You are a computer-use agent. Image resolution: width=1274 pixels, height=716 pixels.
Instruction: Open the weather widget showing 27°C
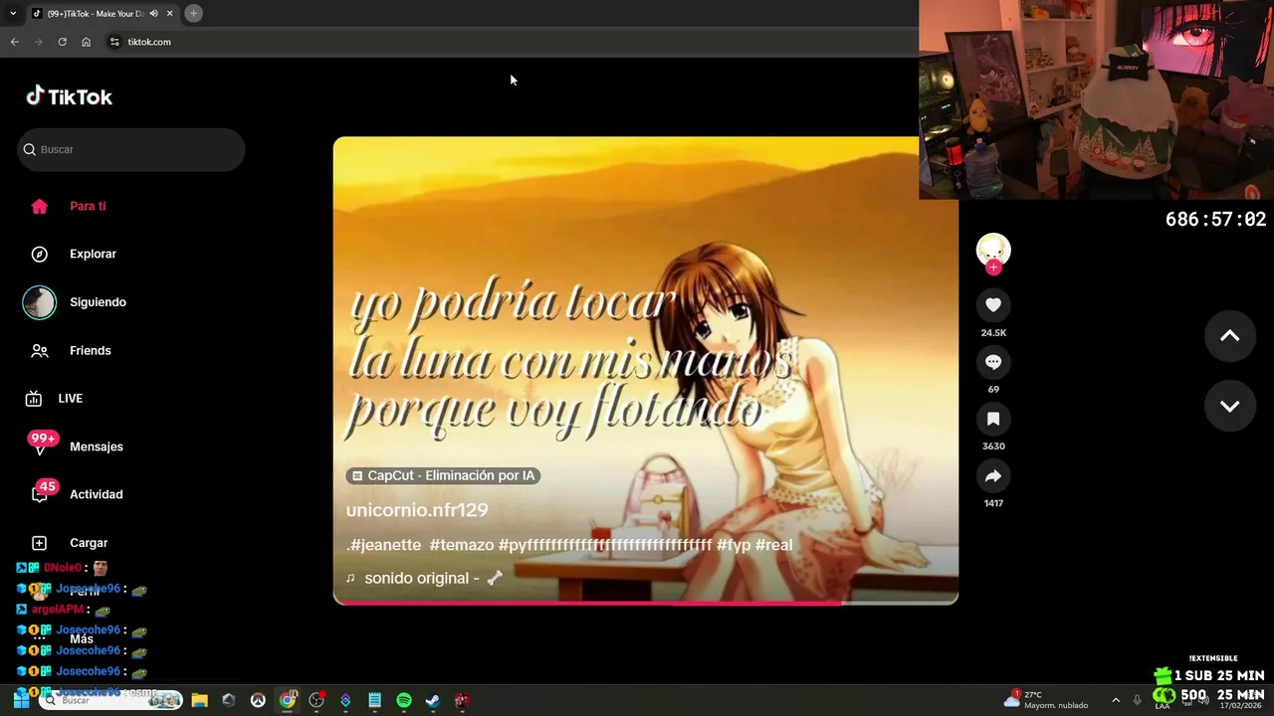tap(1045, 700)
